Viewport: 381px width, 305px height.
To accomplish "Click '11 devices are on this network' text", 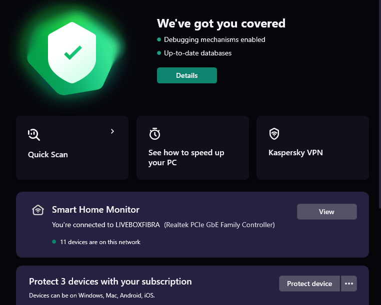I will pos(100,242).
